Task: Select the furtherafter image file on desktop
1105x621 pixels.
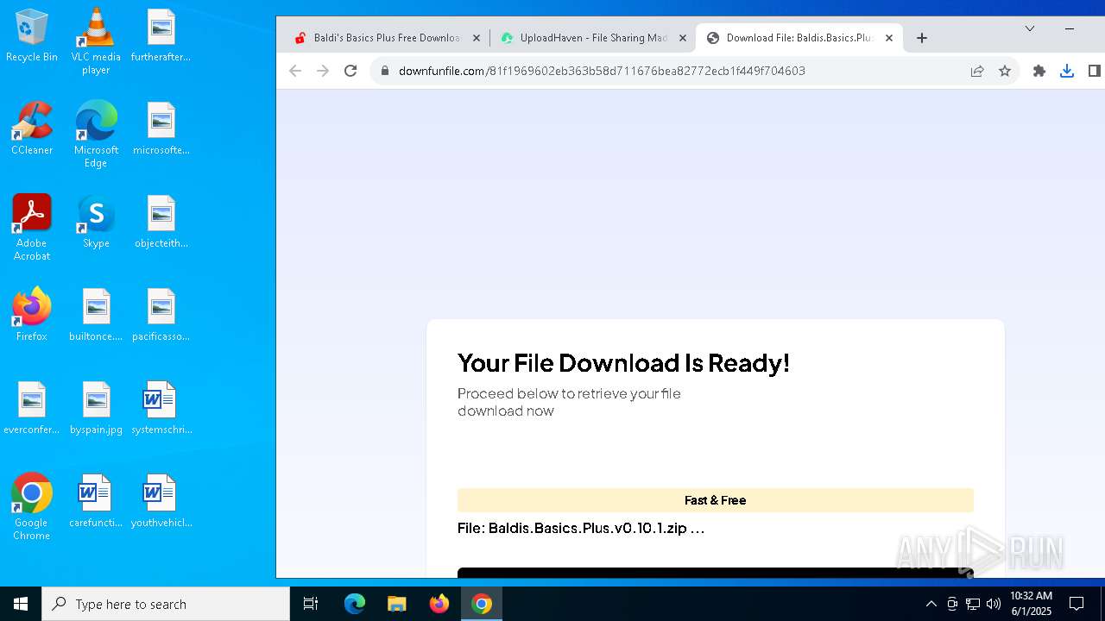Action: (x=161, y=36)
